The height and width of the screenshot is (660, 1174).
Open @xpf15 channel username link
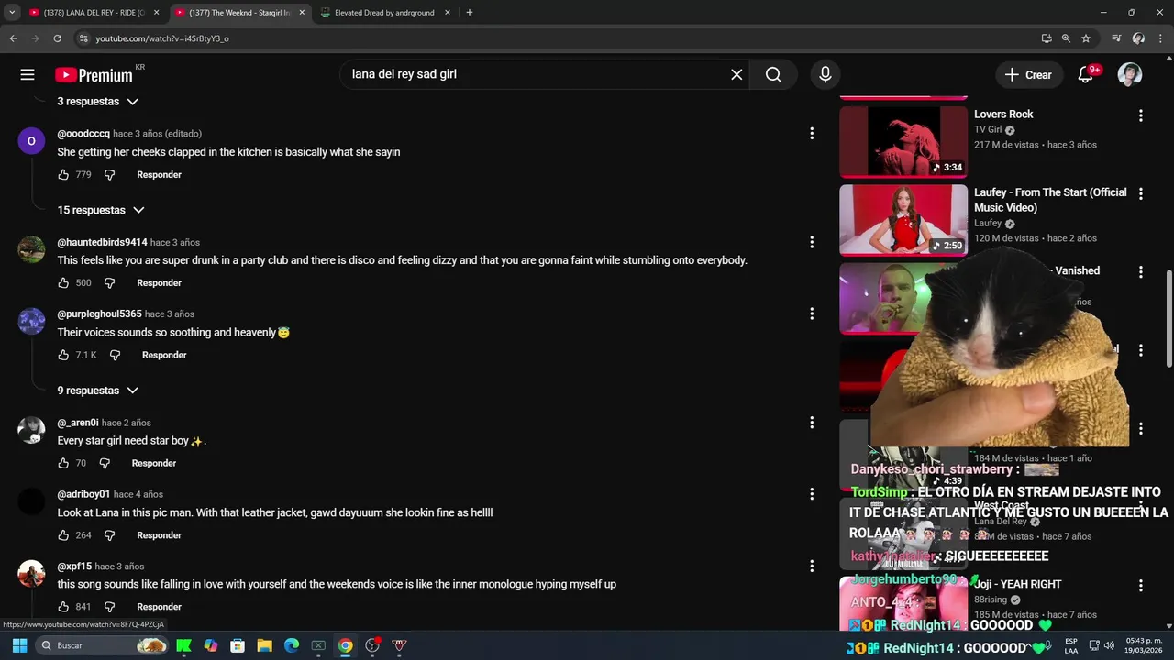[74, 566]
